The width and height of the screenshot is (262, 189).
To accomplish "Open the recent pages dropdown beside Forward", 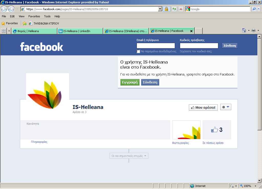I will [x=17, y=9].
